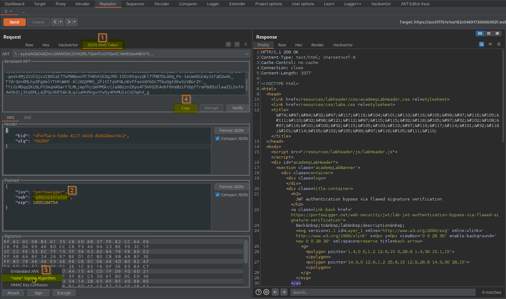The height and width of the screenshot is (299, 506).
Task: Open response search help icon
Action: pyautogui.click(x=258, y=292)
